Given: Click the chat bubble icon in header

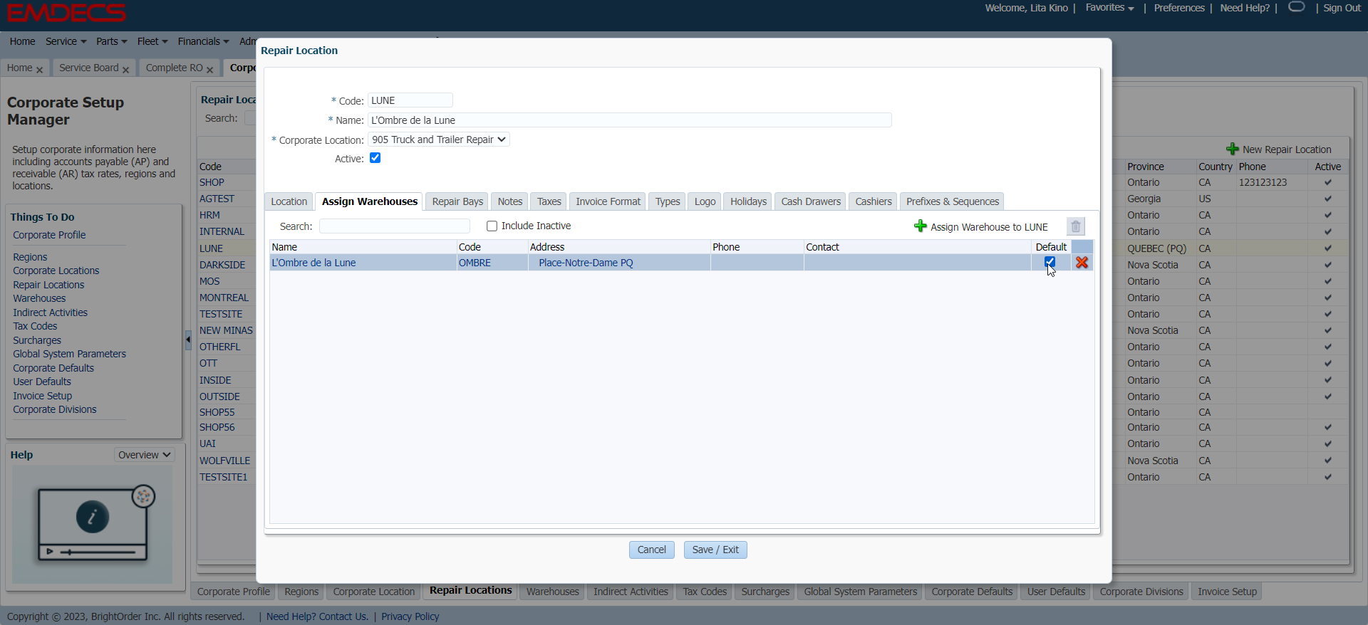Looking at the screenshot, I should 1296,7.
